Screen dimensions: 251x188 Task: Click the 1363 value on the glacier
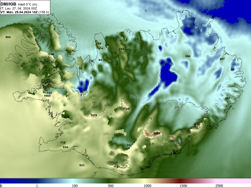(x=157, y=134)
